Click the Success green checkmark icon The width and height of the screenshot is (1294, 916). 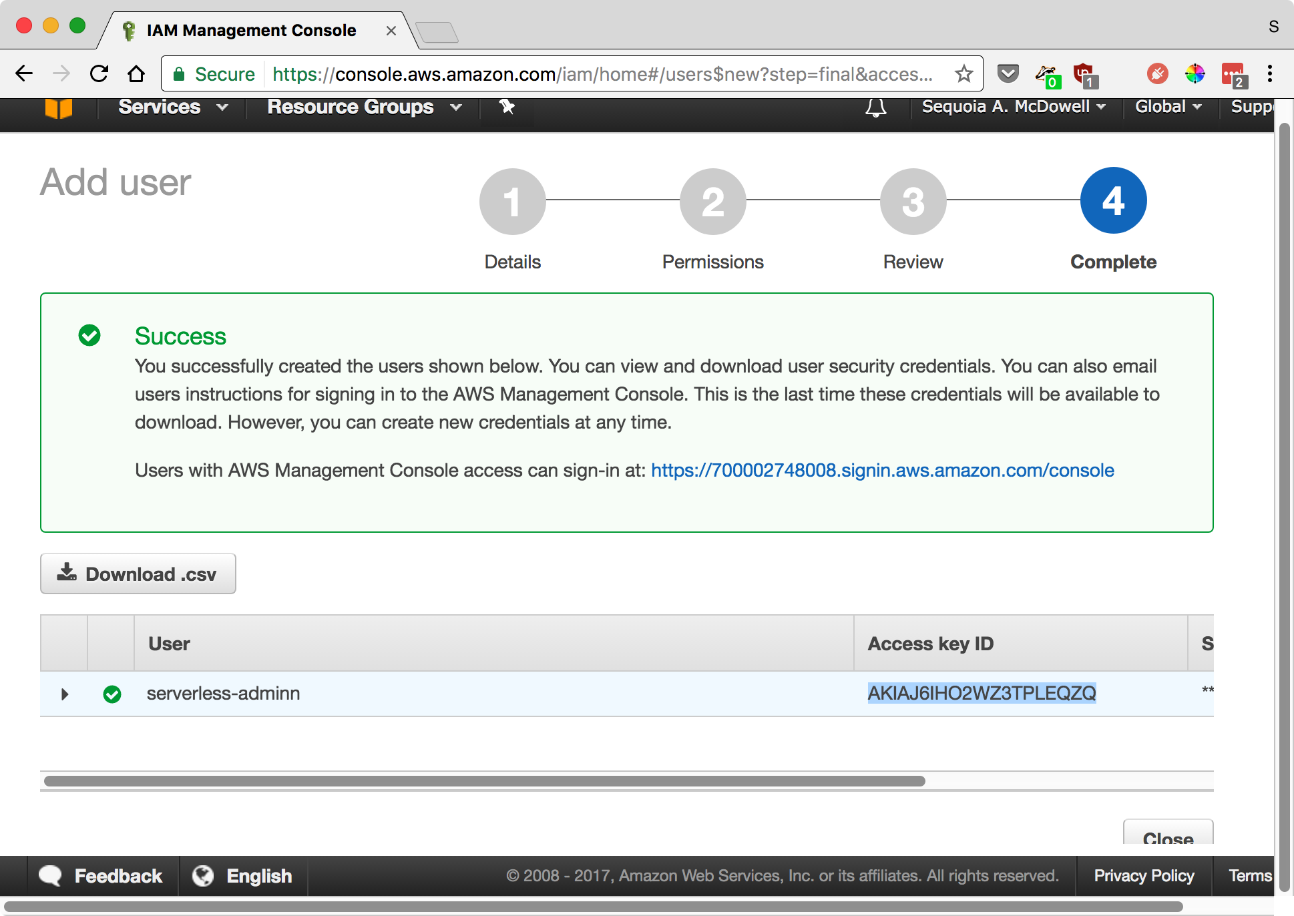coord(89,335)
